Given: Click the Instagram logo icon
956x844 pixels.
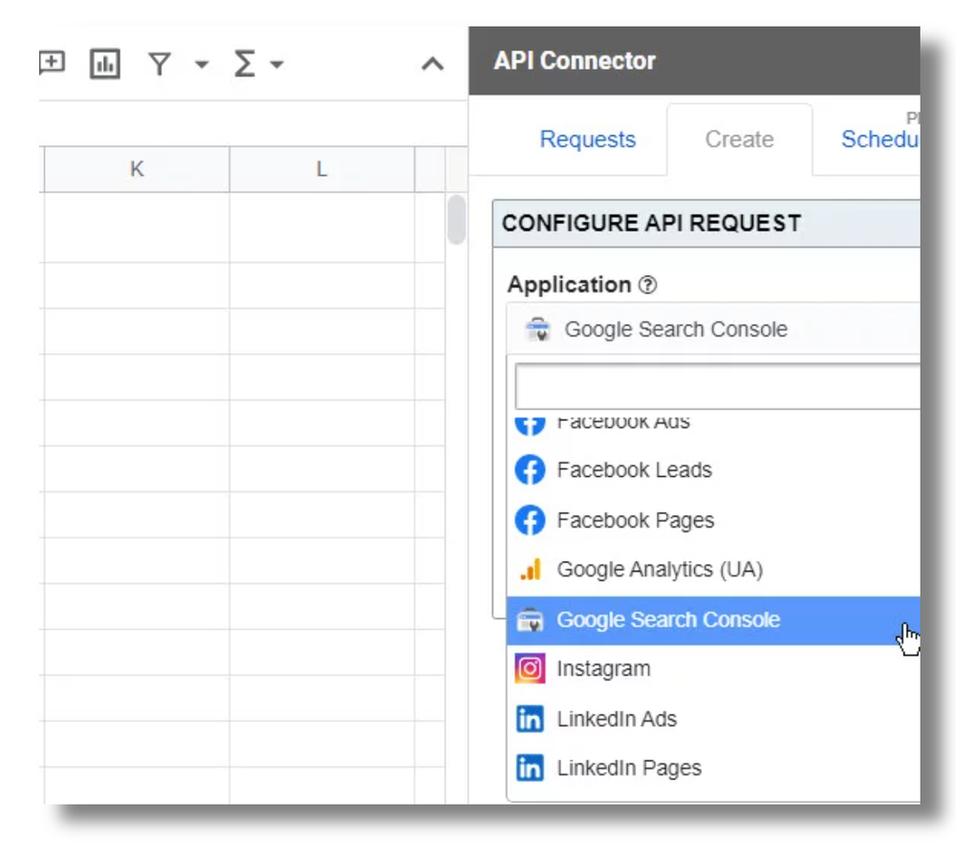Looking at the screenshot, I should (530, 669).
